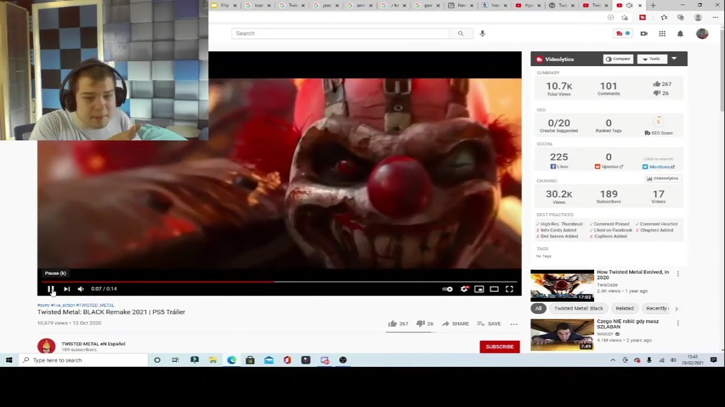Switch the video to fullscreen
The image size is (725, 407).
509,289
